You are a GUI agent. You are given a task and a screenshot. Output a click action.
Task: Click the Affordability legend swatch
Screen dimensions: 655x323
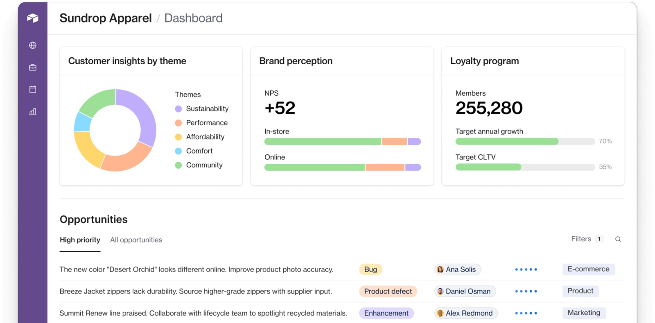[x=178, y=137]
